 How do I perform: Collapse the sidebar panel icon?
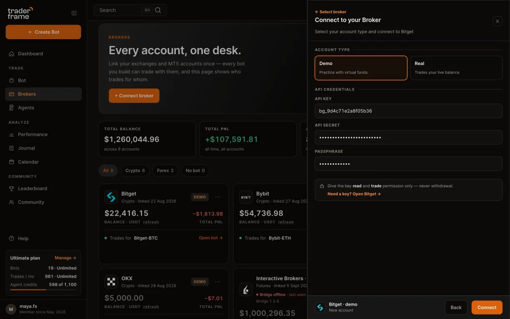click(74, 13)
